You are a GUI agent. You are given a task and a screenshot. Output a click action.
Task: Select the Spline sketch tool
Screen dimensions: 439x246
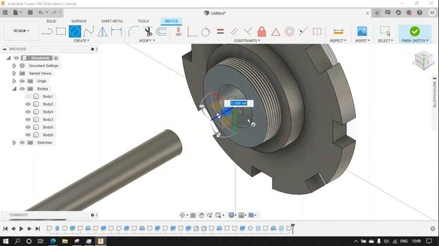[88, 31]
